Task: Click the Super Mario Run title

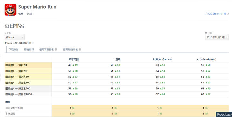Action: coord(37,7)
